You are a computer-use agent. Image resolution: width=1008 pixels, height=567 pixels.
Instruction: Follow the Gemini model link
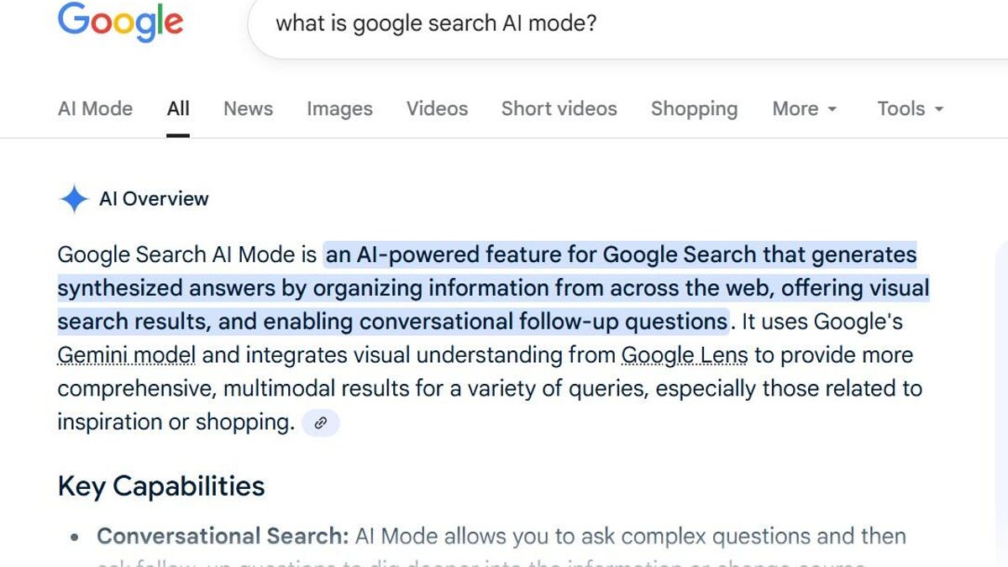pos(126,355)
